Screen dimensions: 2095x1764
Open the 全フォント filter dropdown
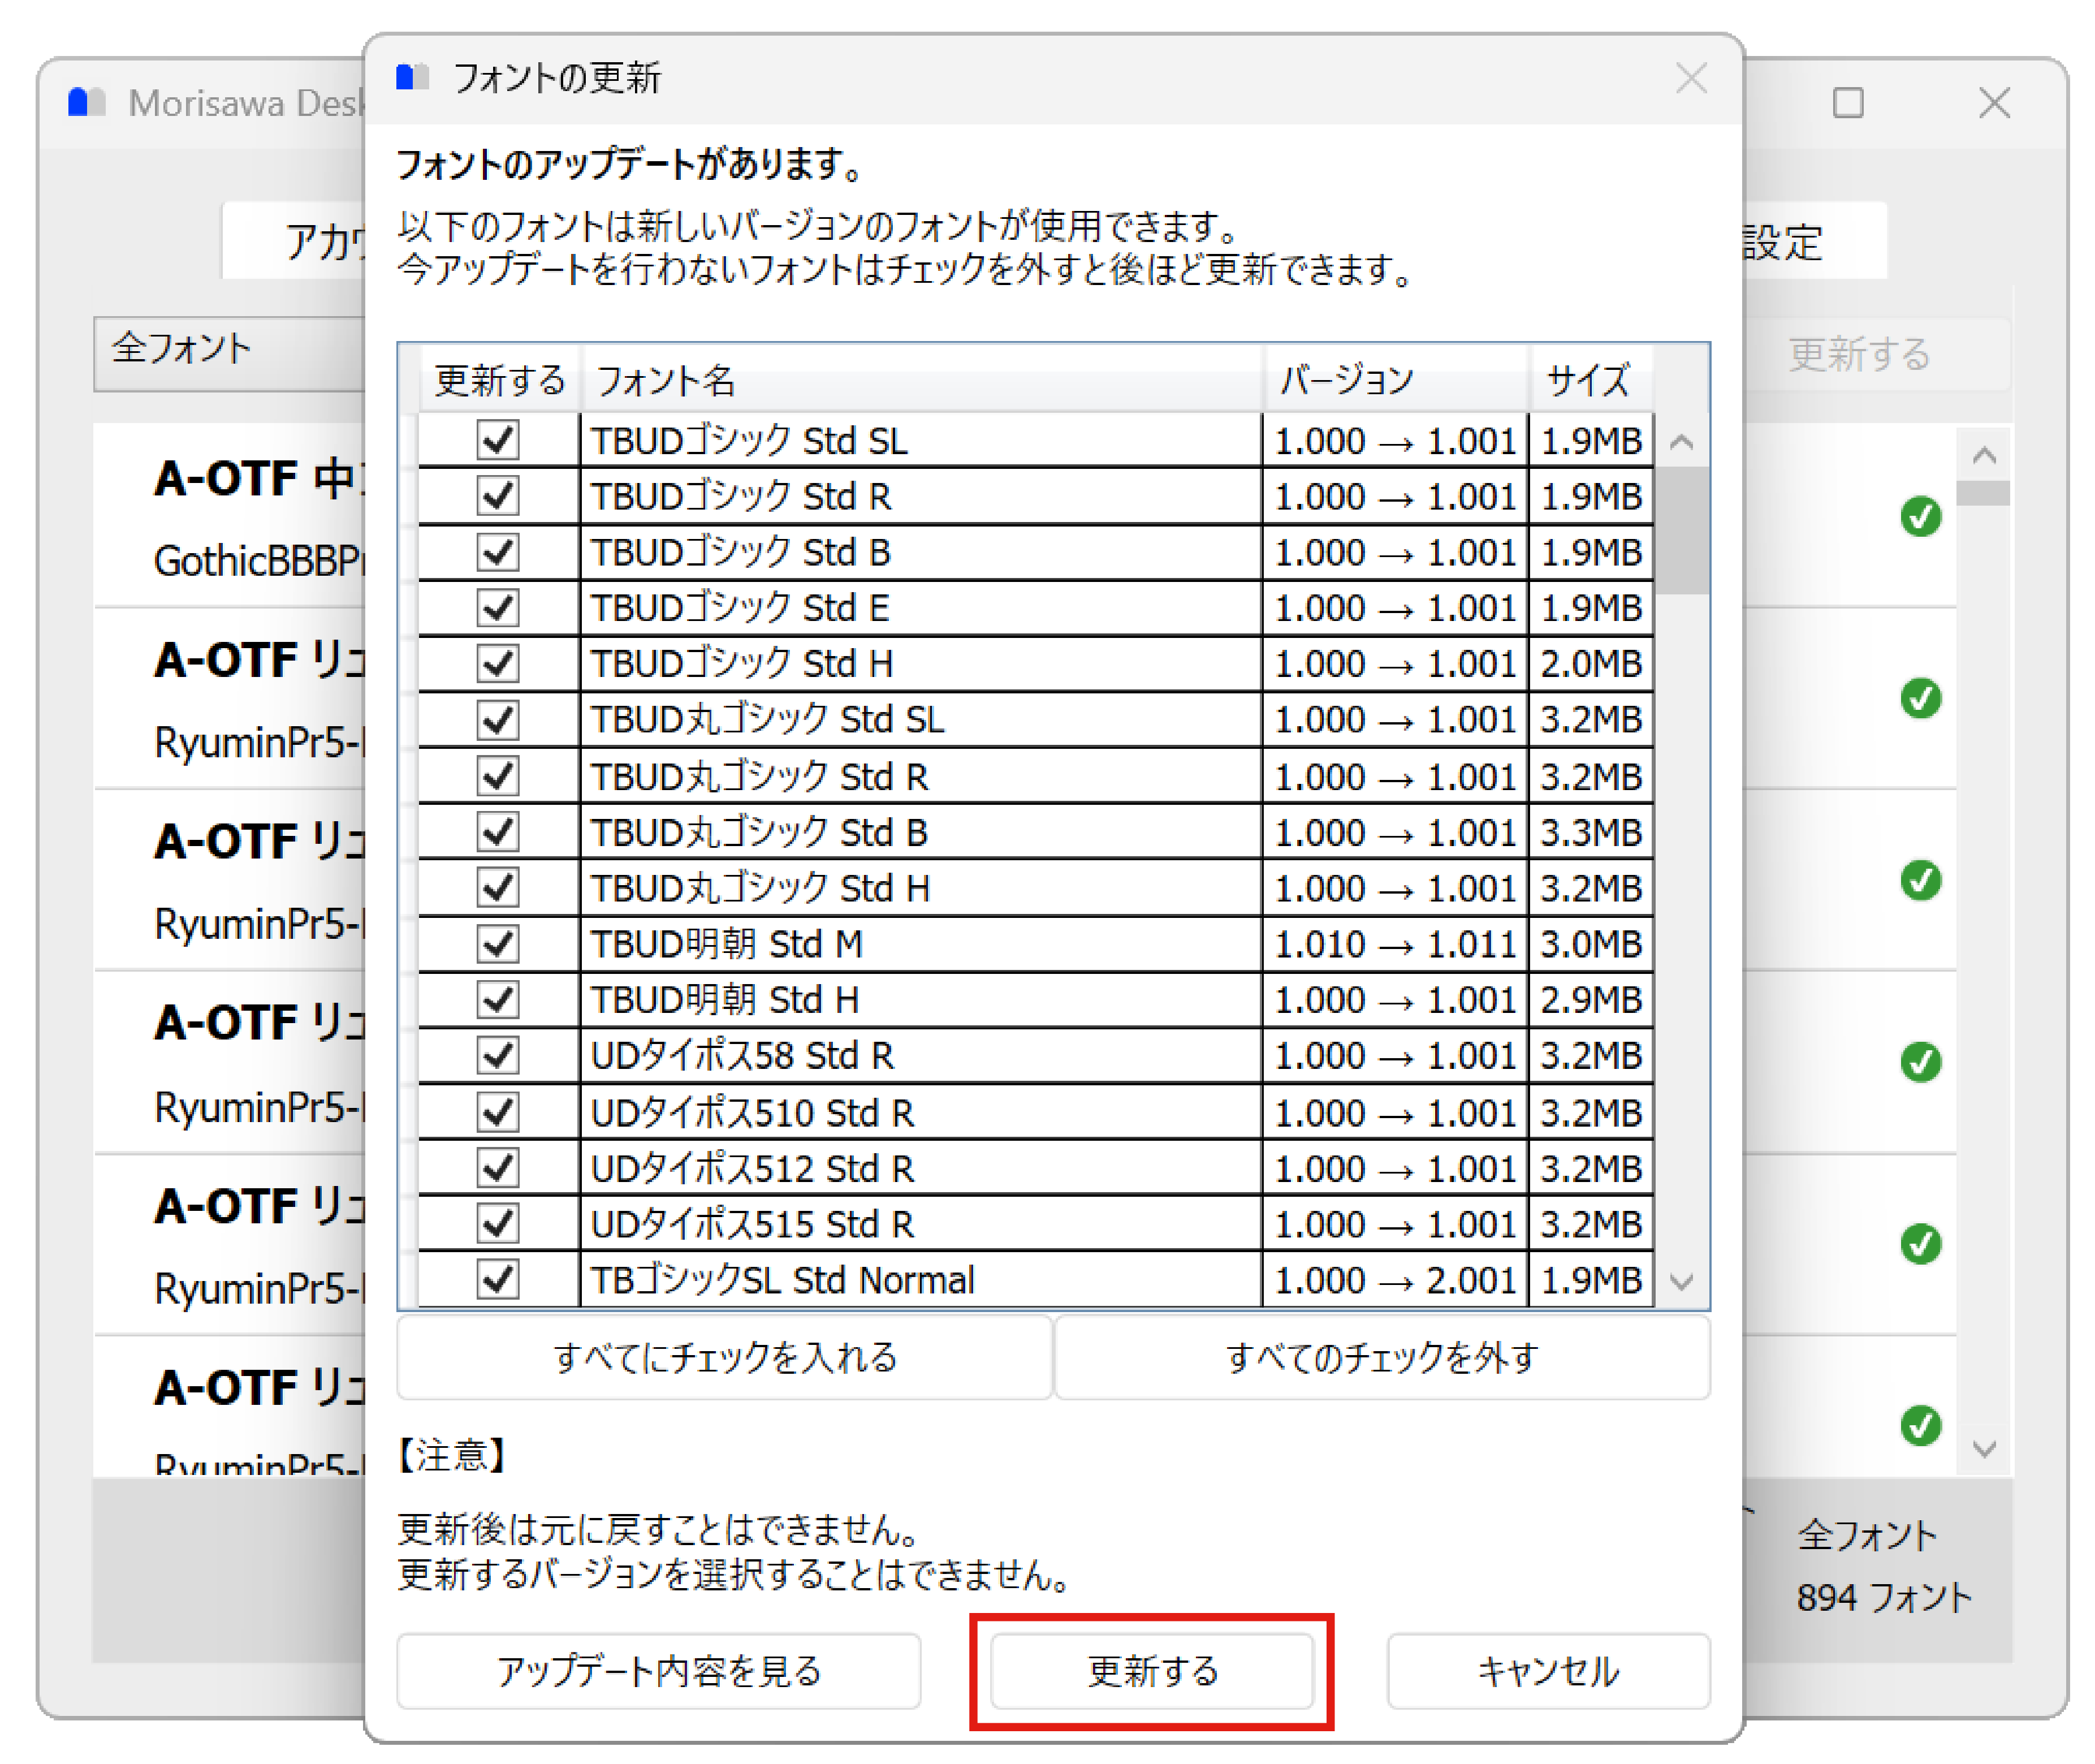pyautogui.click(x=231, y=354)
